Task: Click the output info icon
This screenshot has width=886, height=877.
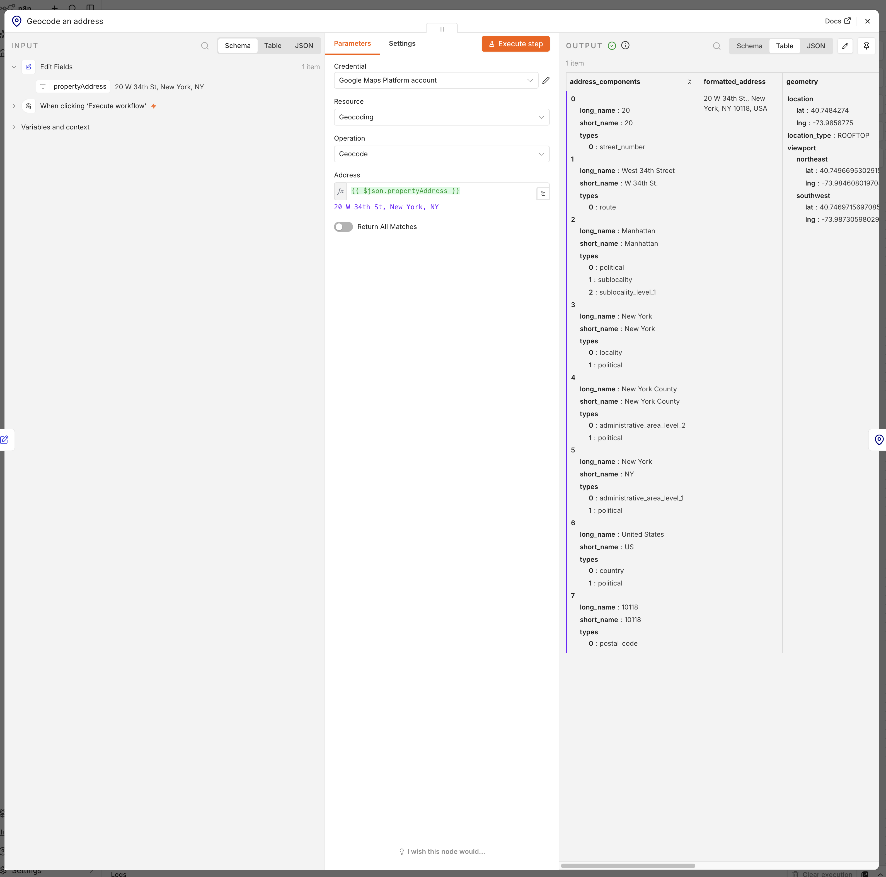Action: coord(625,45)
